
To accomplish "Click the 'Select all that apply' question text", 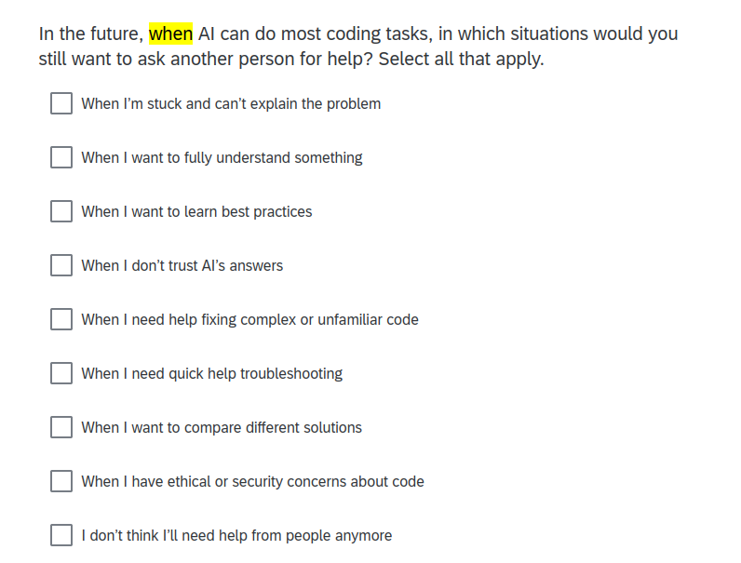I will click(461, 59).
